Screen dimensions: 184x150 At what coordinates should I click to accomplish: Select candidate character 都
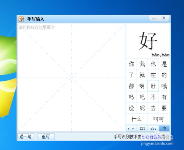[x=131, y=86]
